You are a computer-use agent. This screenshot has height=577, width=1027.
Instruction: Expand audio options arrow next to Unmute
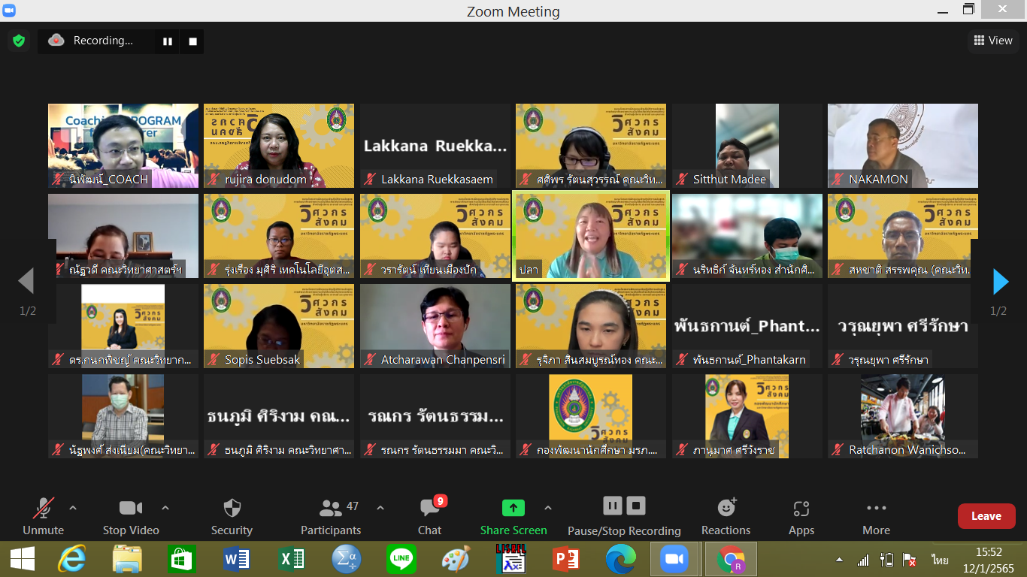(x=73, y=508)
